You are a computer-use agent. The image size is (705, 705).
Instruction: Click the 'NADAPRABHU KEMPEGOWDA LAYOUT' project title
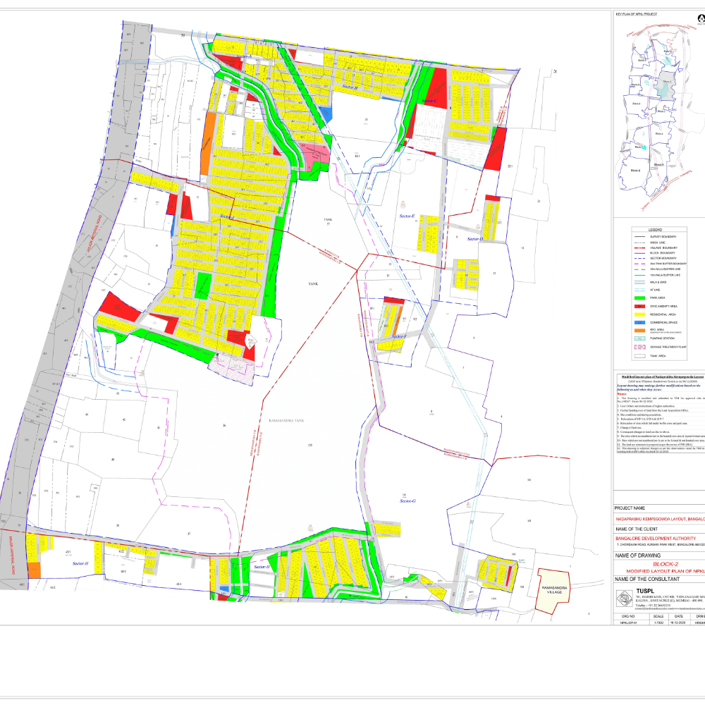pos(659,519)
